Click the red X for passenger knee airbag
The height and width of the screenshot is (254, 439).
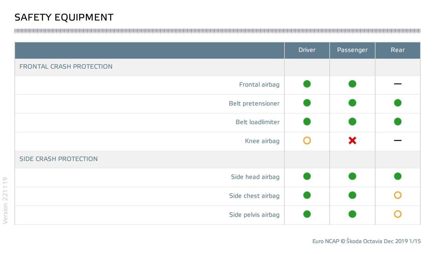click(352, 140)
